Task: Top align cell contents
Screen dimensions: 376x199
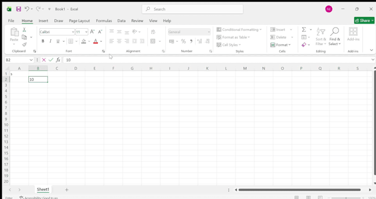Action: (x=112, y=31)
